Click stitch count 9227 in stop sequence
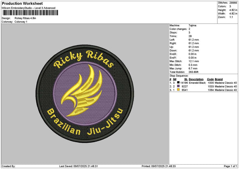This screenshot has height=169, width=239. click(x=185, y=86)
